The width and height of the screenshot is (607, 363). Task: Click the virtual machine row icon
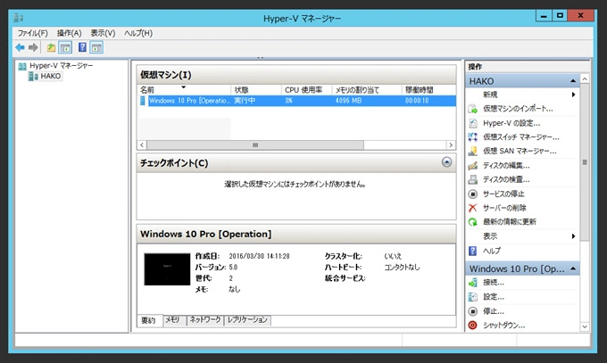point(143,101)
